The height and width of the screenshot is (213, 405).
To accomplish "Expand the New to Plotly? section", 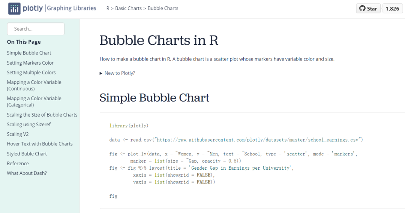I will (x=117, y=73).
